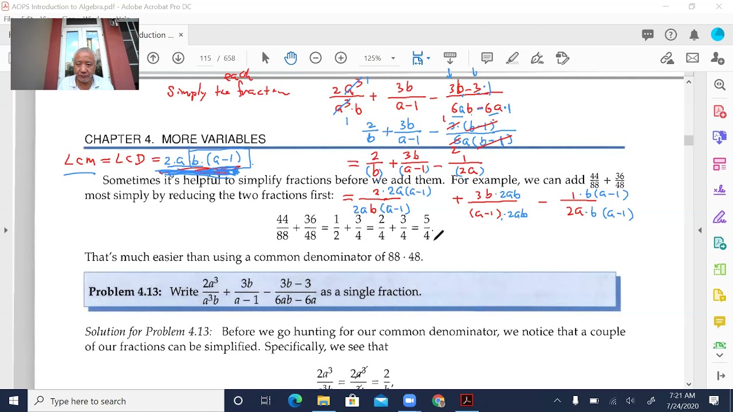Select the Highlight text tool

512,58
